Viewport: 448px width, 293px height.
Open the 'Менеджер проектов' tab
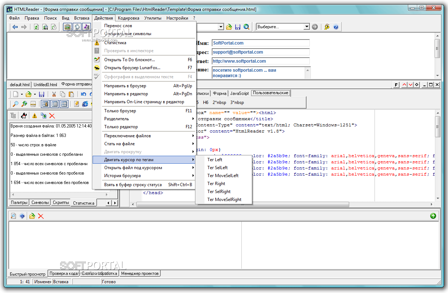pyautogui.click(x=140, y=273)
